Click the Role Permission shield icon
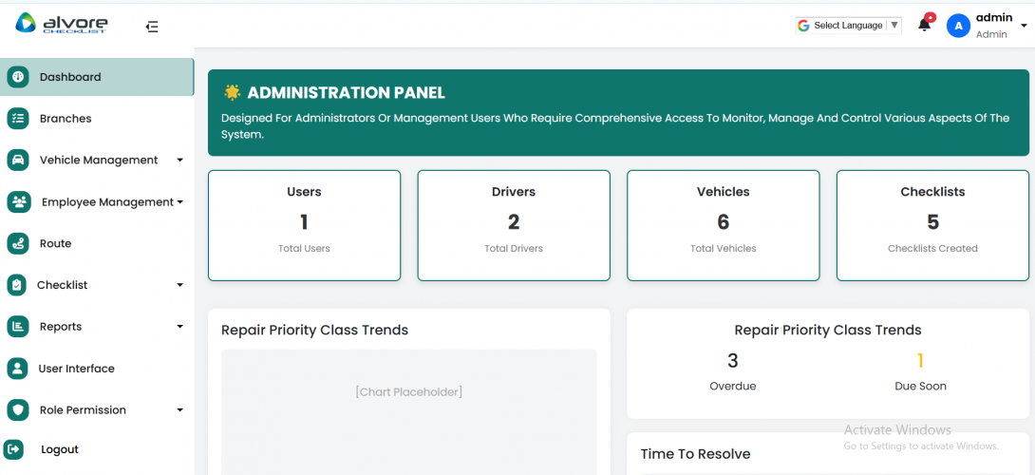This screenshot has width=1035, height=475. pos(18,409)
